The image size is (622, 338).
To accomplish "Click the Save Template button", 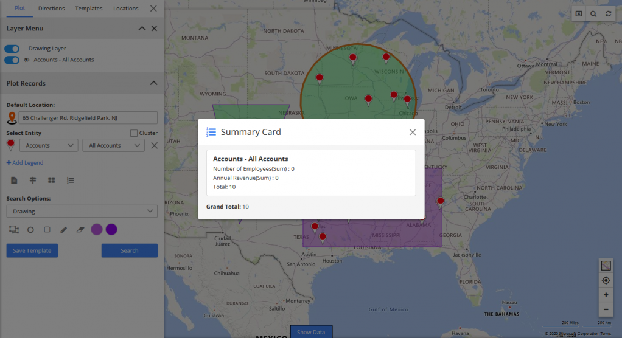I will [32, 250].
